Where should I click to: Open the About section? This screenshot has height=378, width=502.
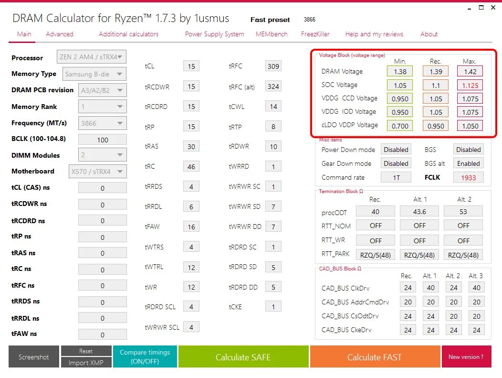point(429,34)
